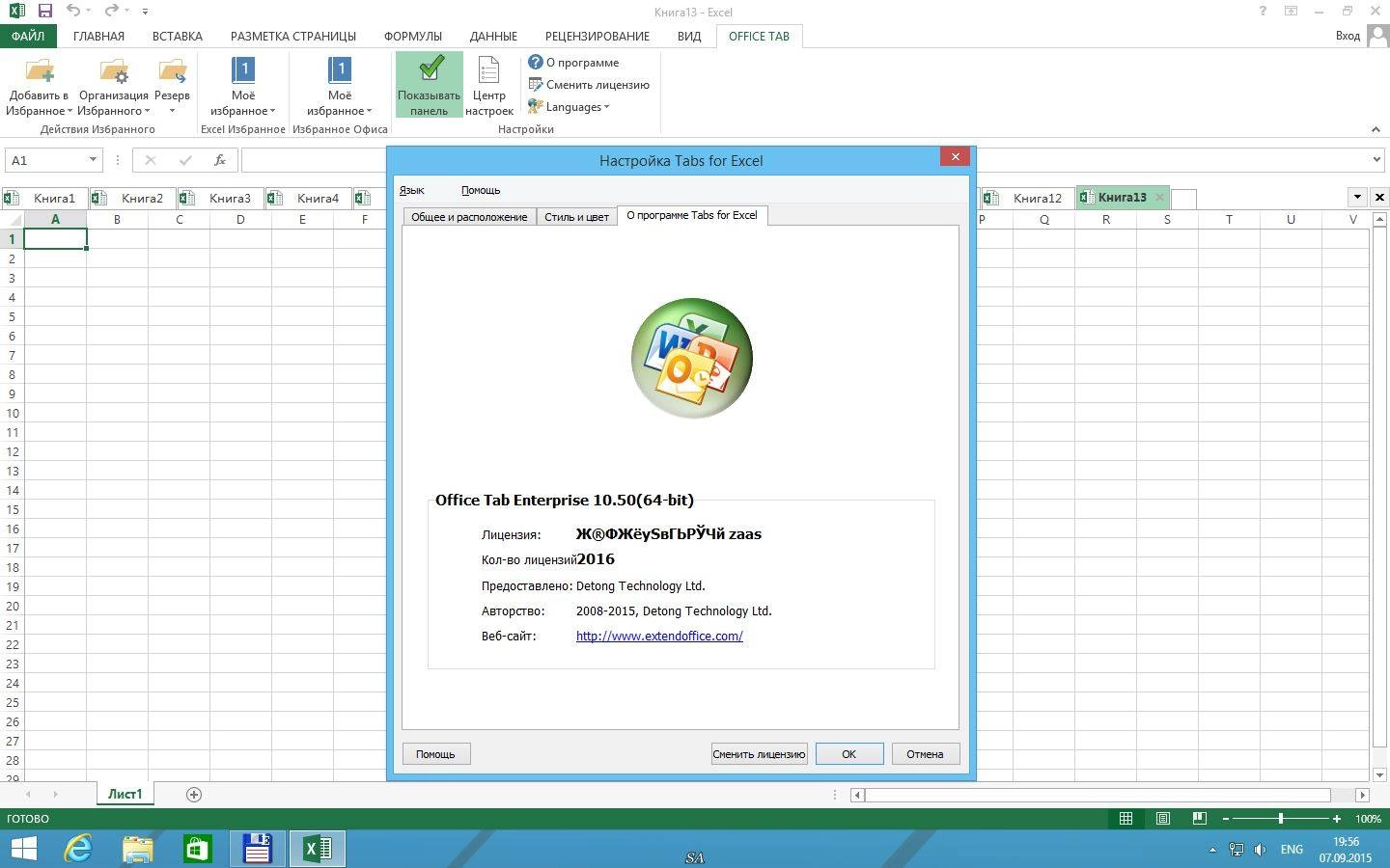Expand the Languages dropdown
This screenshot has height=868, width=1390.
pos(569,107)
